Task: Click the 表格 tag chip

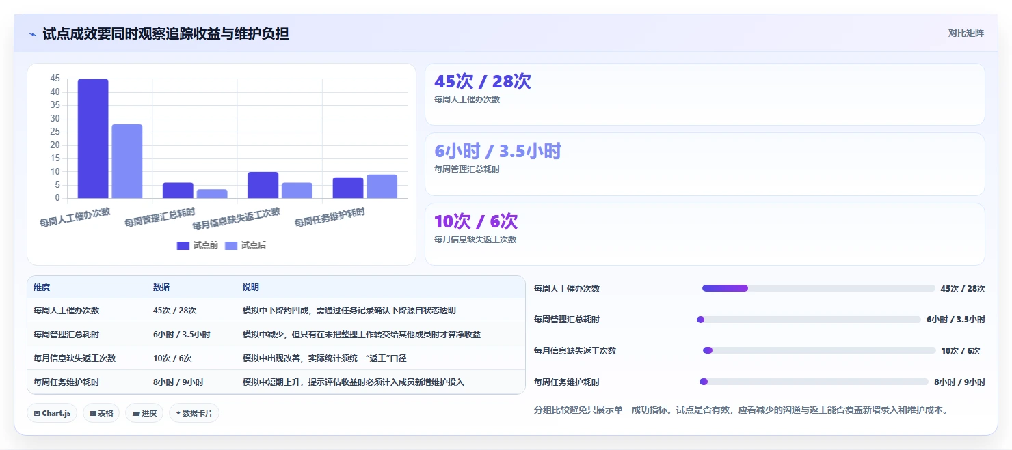Action: (x=101, y=413)
